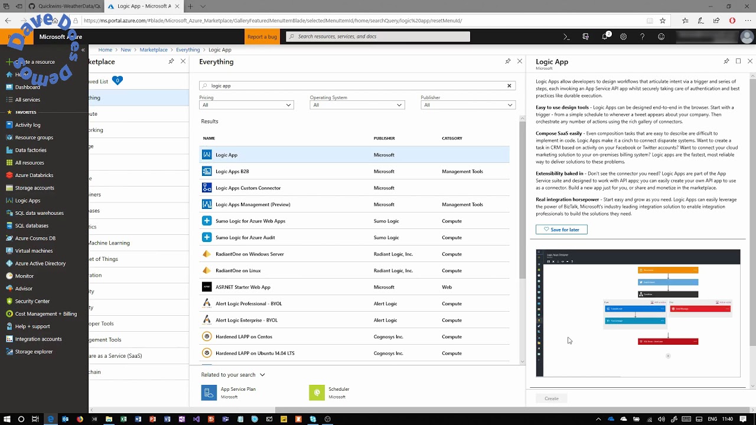Go to Home in the breadcrumb
The width and height of the screenshot is (756, 425).
pos(105,50)
